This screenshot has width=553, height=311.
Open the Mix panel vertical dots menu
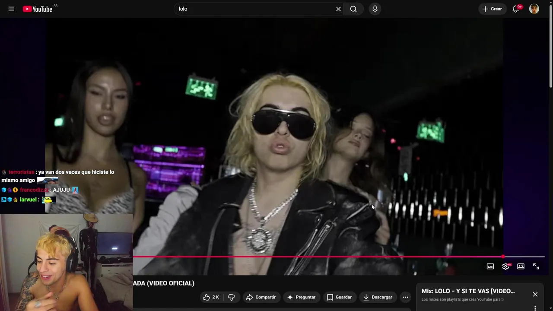pos(535,308)
